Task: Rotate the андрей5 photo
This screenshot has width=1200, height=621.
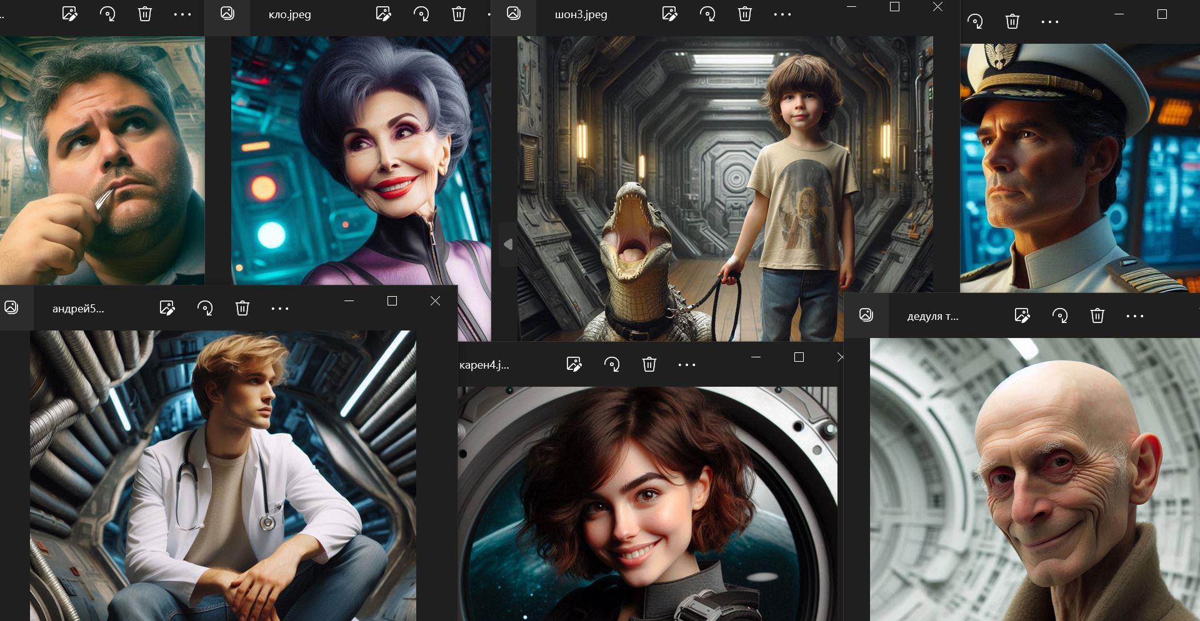Action: coord(205,308)
